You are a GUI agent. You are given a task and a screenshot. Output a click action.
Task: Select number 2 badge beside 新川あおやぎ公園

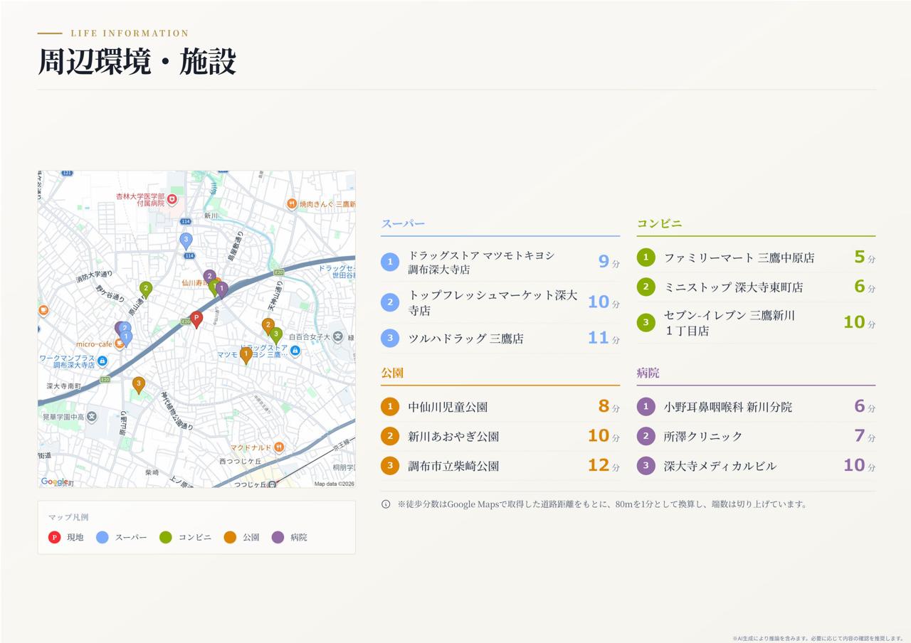390,436
